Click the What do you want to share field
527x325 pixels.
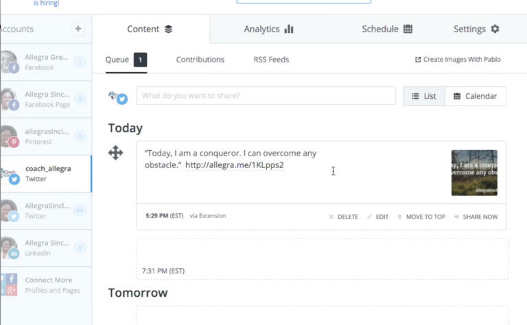pos(266,96)
